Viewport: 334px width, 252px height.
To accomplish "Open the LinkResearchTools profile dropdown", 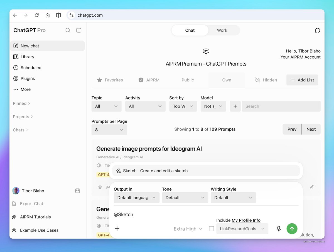I will (x=242, y=229).
